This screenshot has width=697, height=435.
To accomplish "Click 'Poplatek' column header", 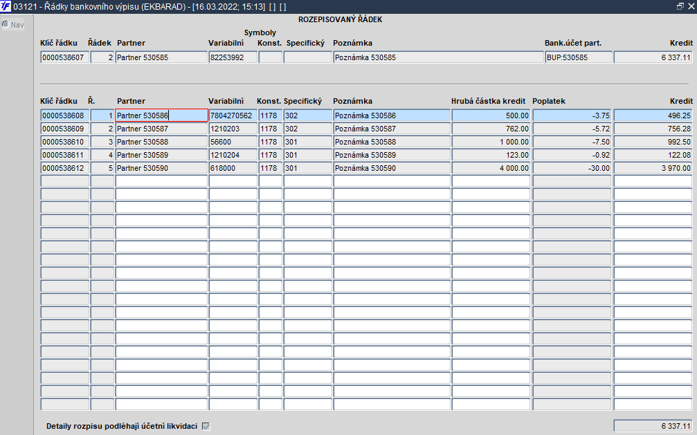I will click(x=548, y=101).
